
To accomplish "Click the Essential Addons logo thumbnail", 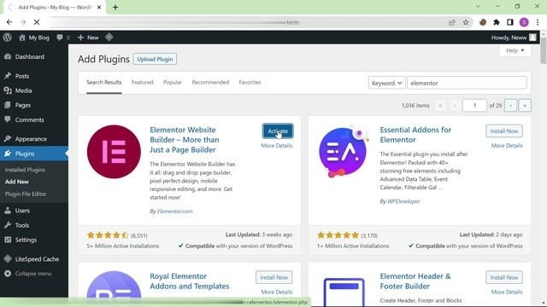I will (x=344, y=152).
